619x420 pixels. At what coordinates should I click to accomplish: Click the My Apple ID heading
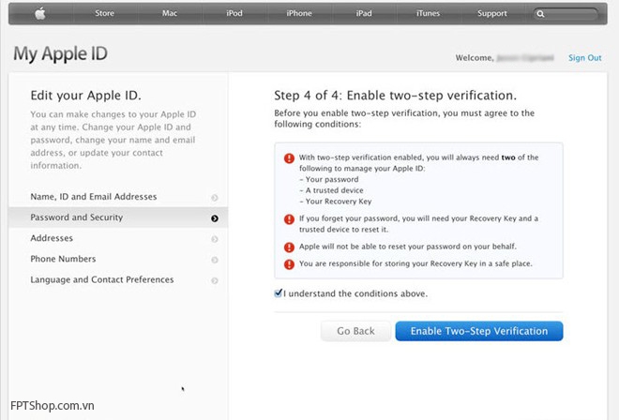(x=60, y=53)
